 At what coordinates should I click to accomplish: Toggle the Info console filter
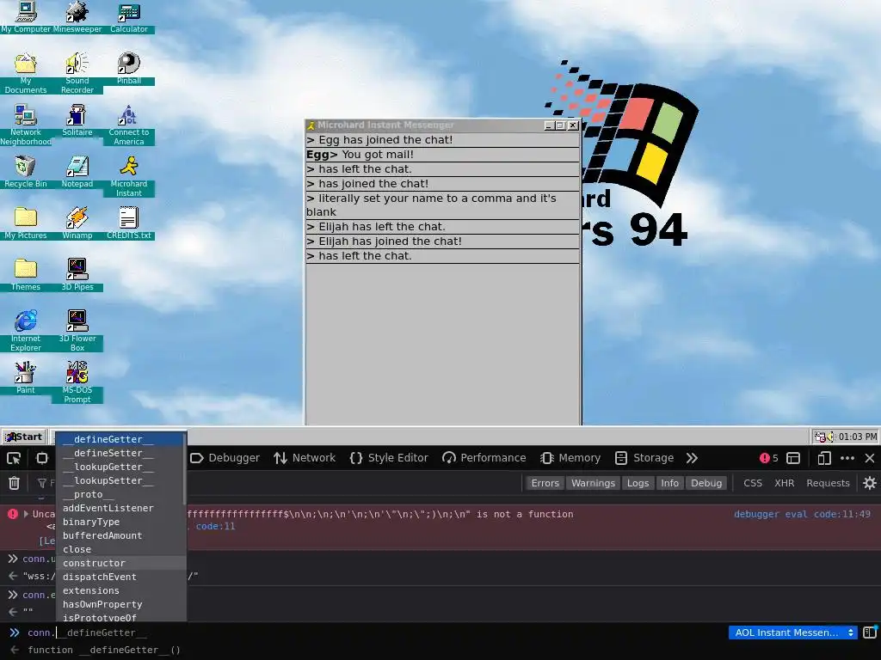[x=669, y=483]
